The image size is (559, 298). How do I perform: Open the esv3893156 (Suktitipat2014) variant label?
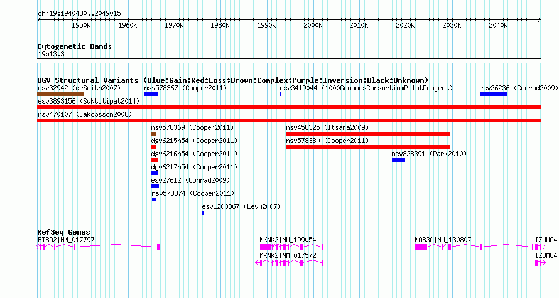click(89, 102)
